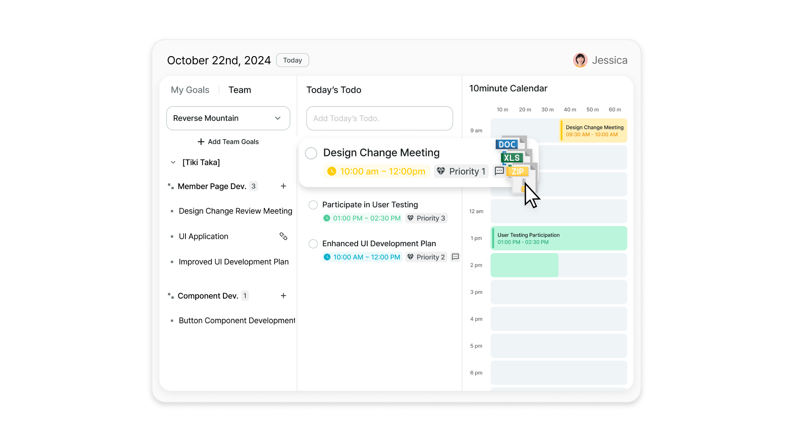Check off Design Change Meeting todo

[311, 153]
